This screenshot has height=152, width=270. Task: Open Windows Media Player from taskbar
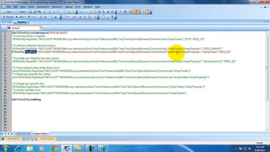(x=42, y=148)
